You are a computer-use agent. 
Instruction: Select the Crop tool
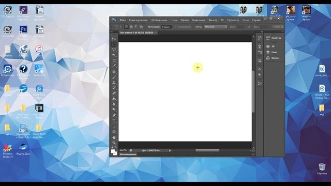click(114, 61)
